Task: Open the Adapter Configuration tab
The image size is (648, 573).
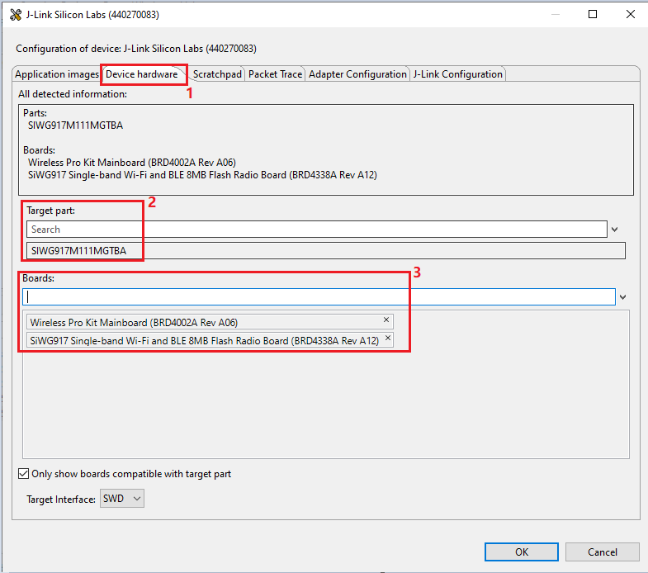Action: pyautogui.click(x=357, y=74)
